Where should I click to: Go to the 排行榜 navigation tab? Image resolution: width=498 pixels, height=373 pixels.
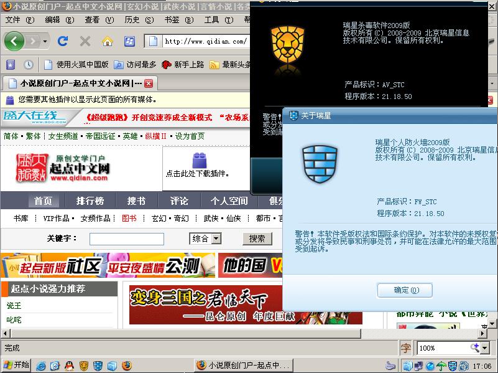pos(90,201)
